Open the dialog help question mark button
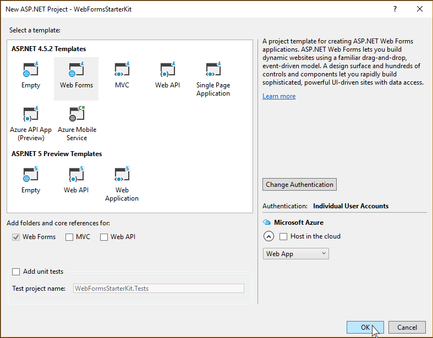 pyautogui.click(x=395, y=9)
